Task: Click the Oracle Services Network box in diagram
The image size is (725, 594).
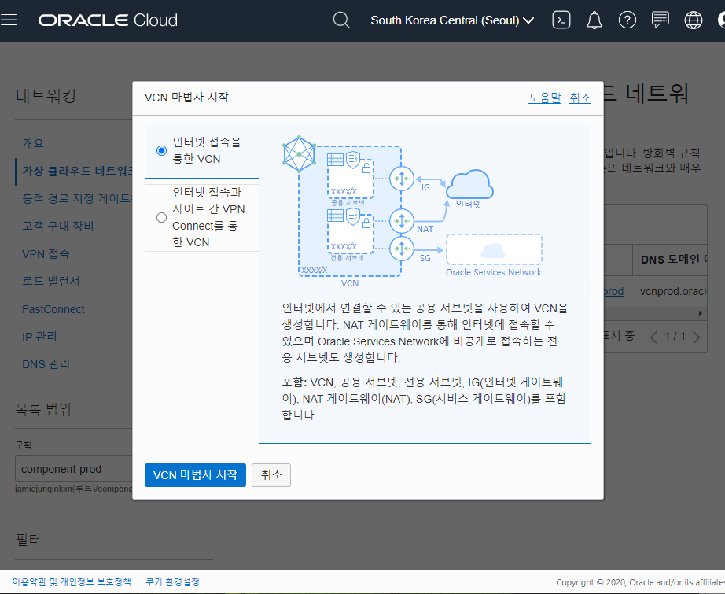Action: [494, 250]
